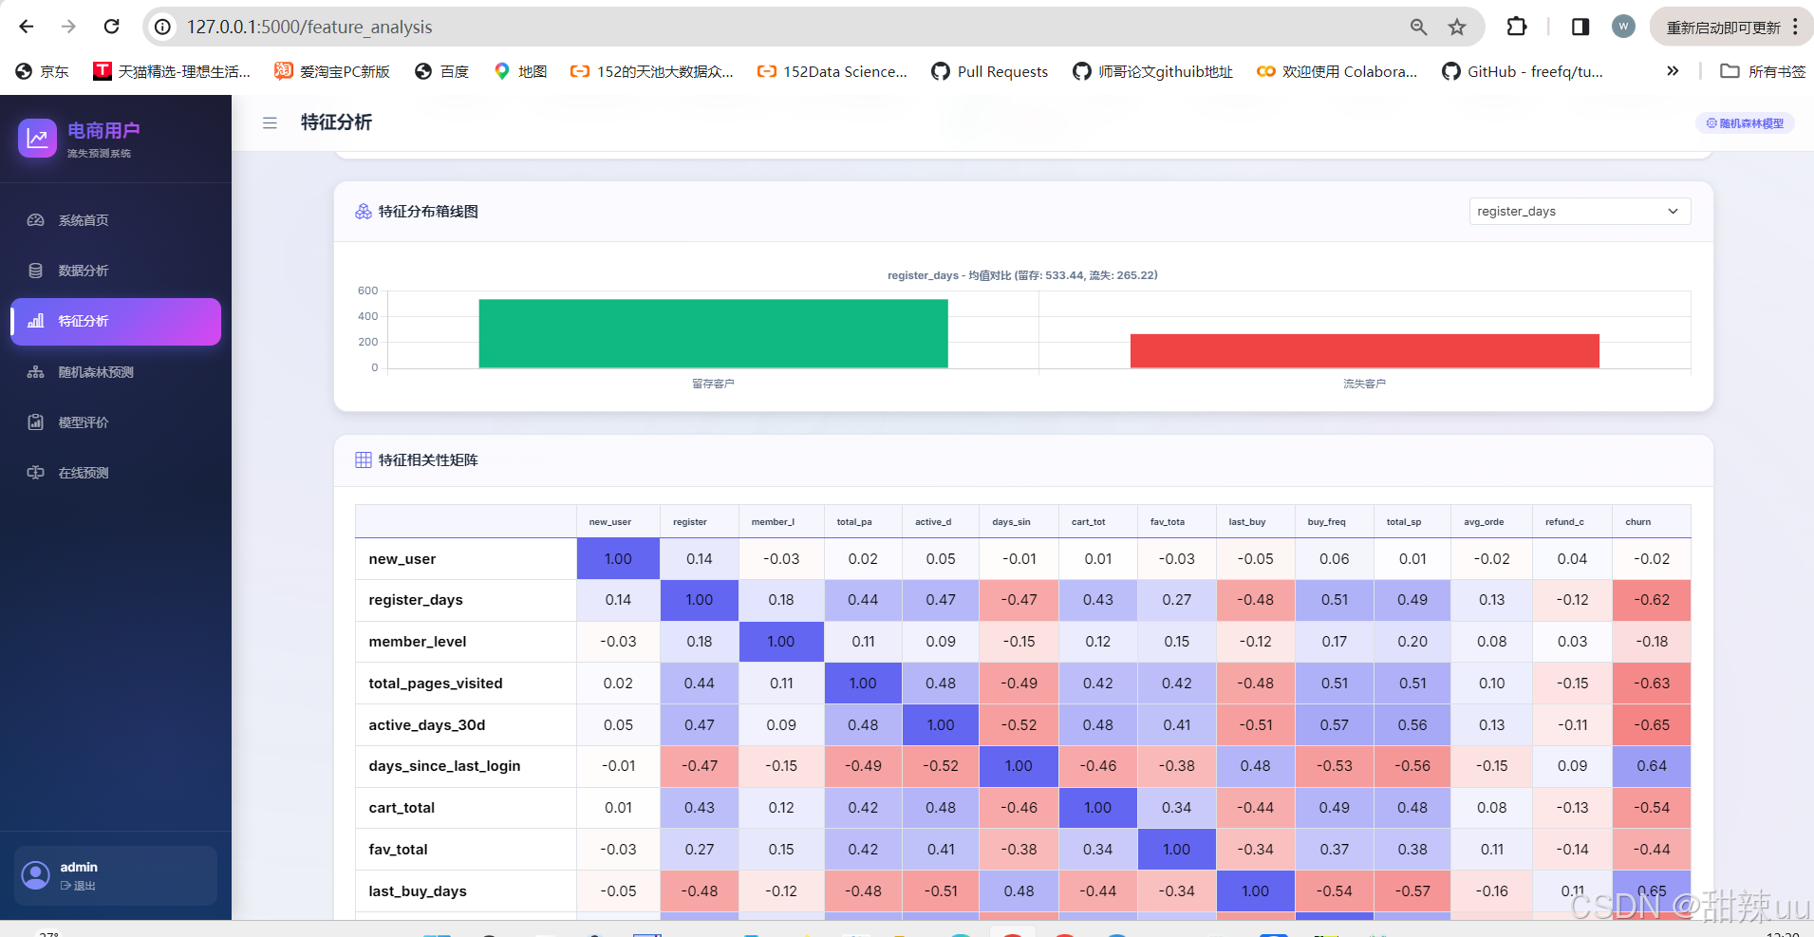Go to 随机森林预测 in sidebar
Screen dimensions: 1814x937
pyautogui.click(x=116, y=372)
